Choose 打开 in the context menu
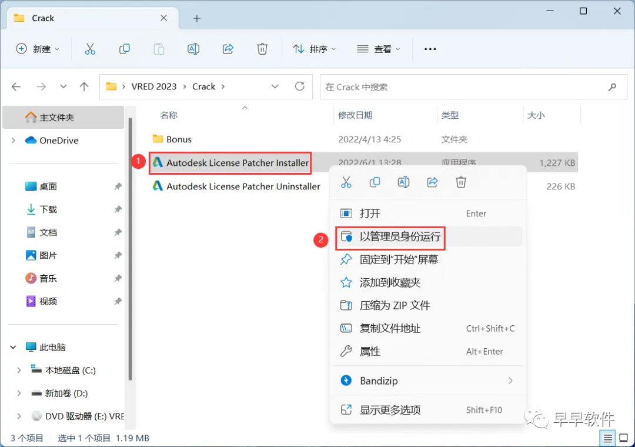This screenshot has width=635, height=447. point(427,214)
